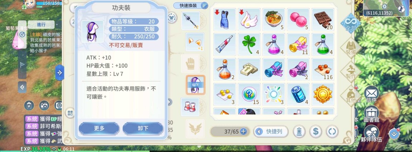Select the blue overalls item in inventory

224,19
